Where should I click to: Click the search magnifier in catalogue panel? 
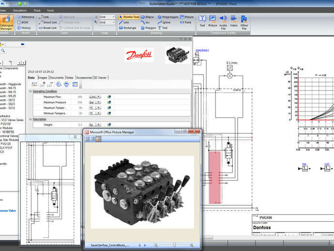[x=3, y=50]
